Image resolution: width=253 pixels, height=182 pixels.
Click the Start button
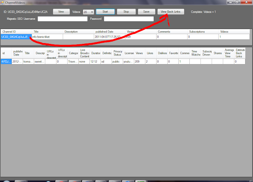click(105, 11)
